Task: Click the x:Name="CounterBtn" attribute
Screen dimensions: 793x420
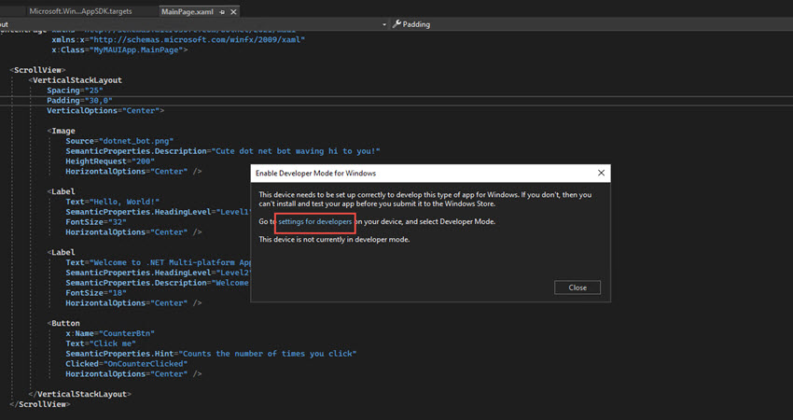Action: 110,333
